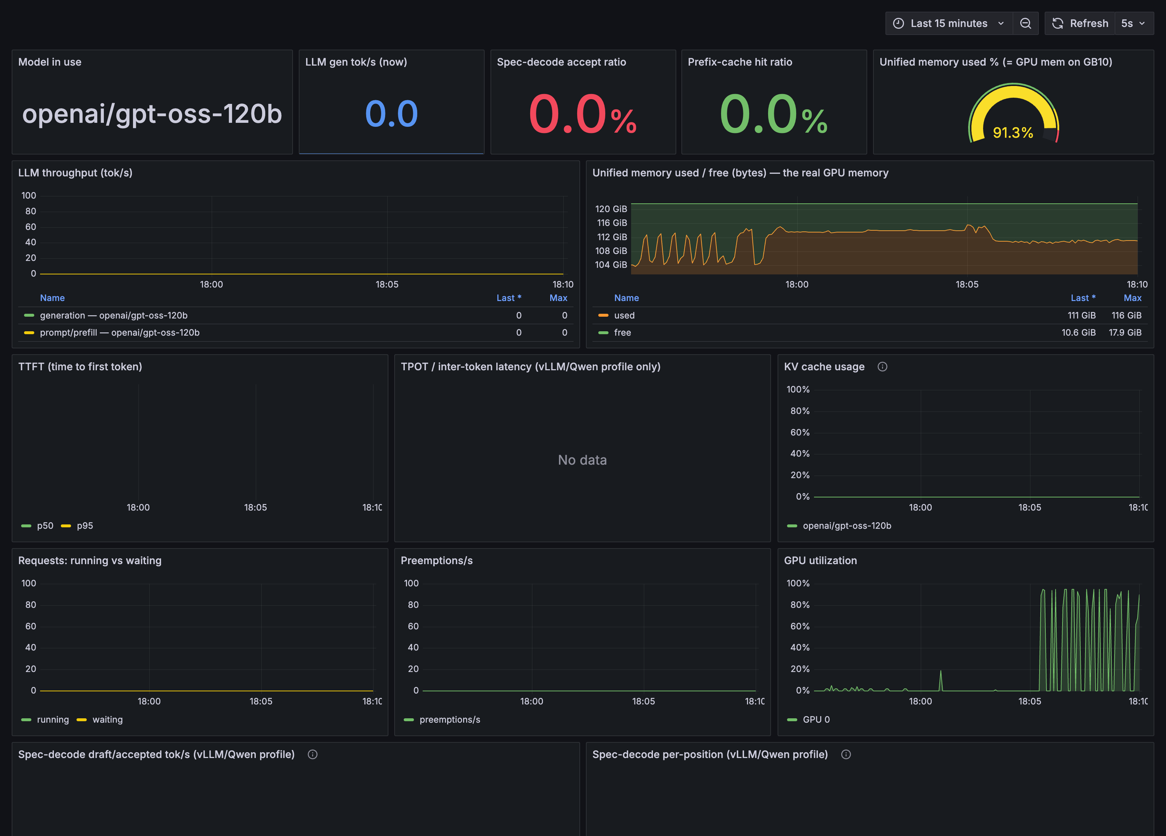Toggle the running requests legend series

pos(52,719)
